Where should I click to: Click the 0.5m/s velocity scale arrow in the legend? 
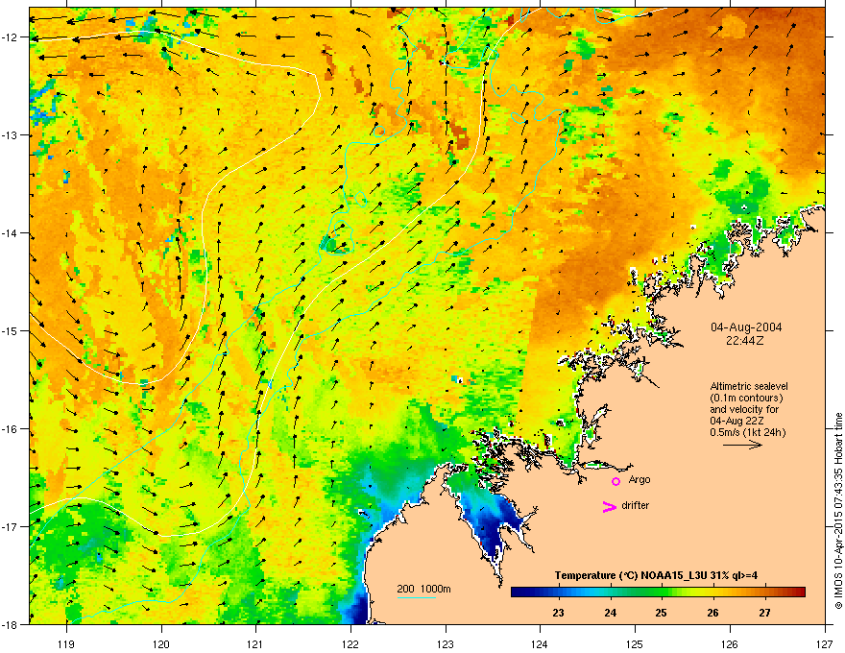[742, 445]
